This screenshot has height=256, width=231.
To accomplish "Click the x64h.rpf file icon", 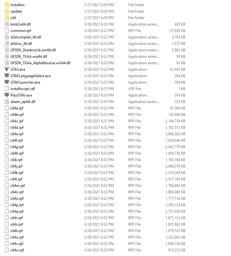I will click(x=7, y=153).
